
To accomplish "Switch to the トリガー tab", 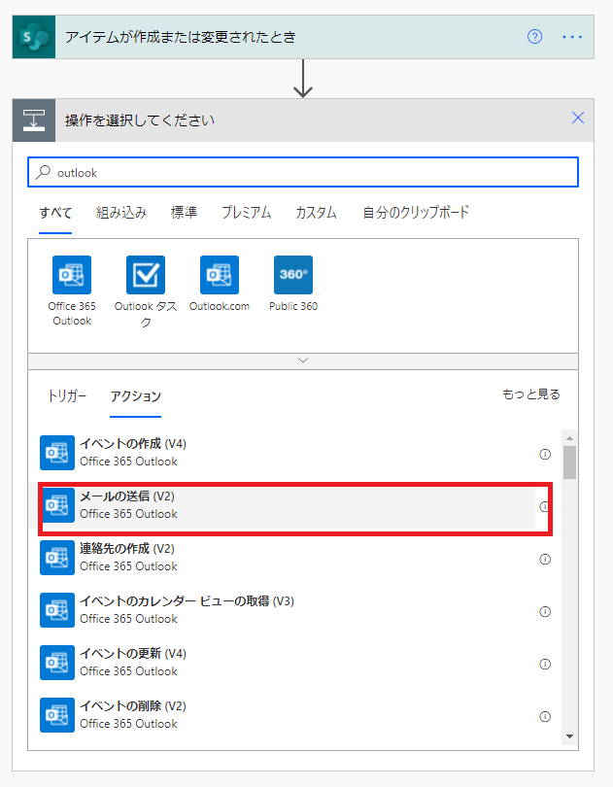I will click(67, 396).
